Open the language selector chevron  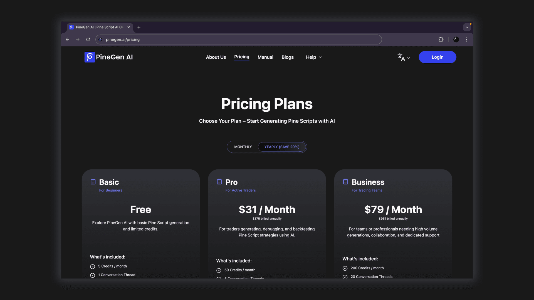coord(409,58)
